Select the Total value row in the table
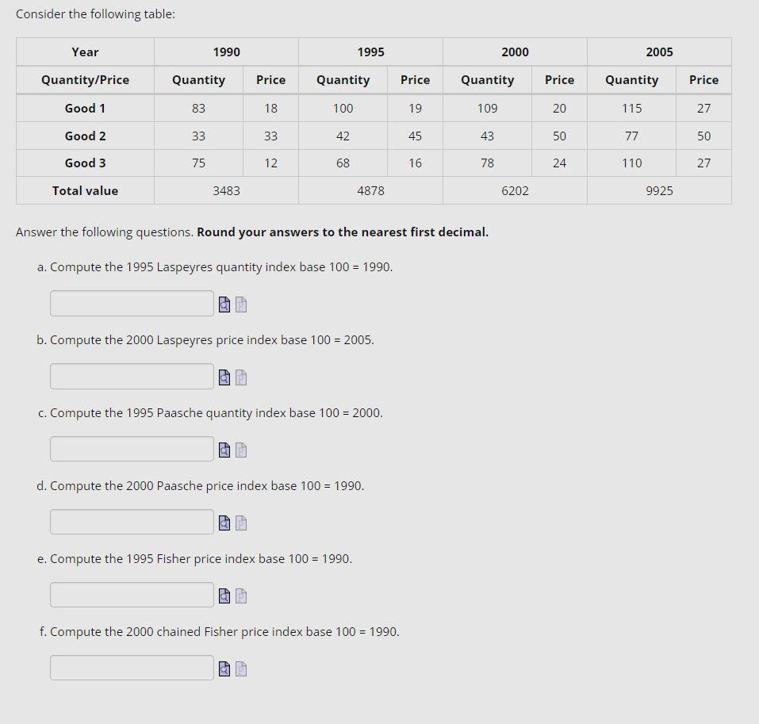 pos(85,190)
